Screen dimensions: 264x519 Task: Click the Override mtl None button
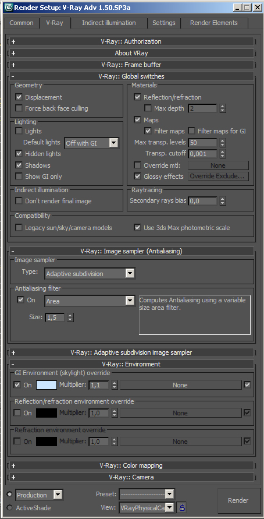pos(218,165)
